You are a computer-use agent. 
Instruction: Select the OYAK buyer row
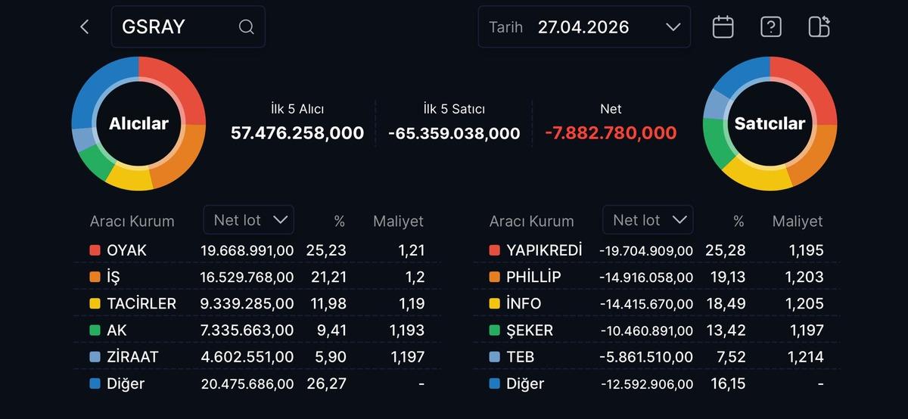pos(257,250)
